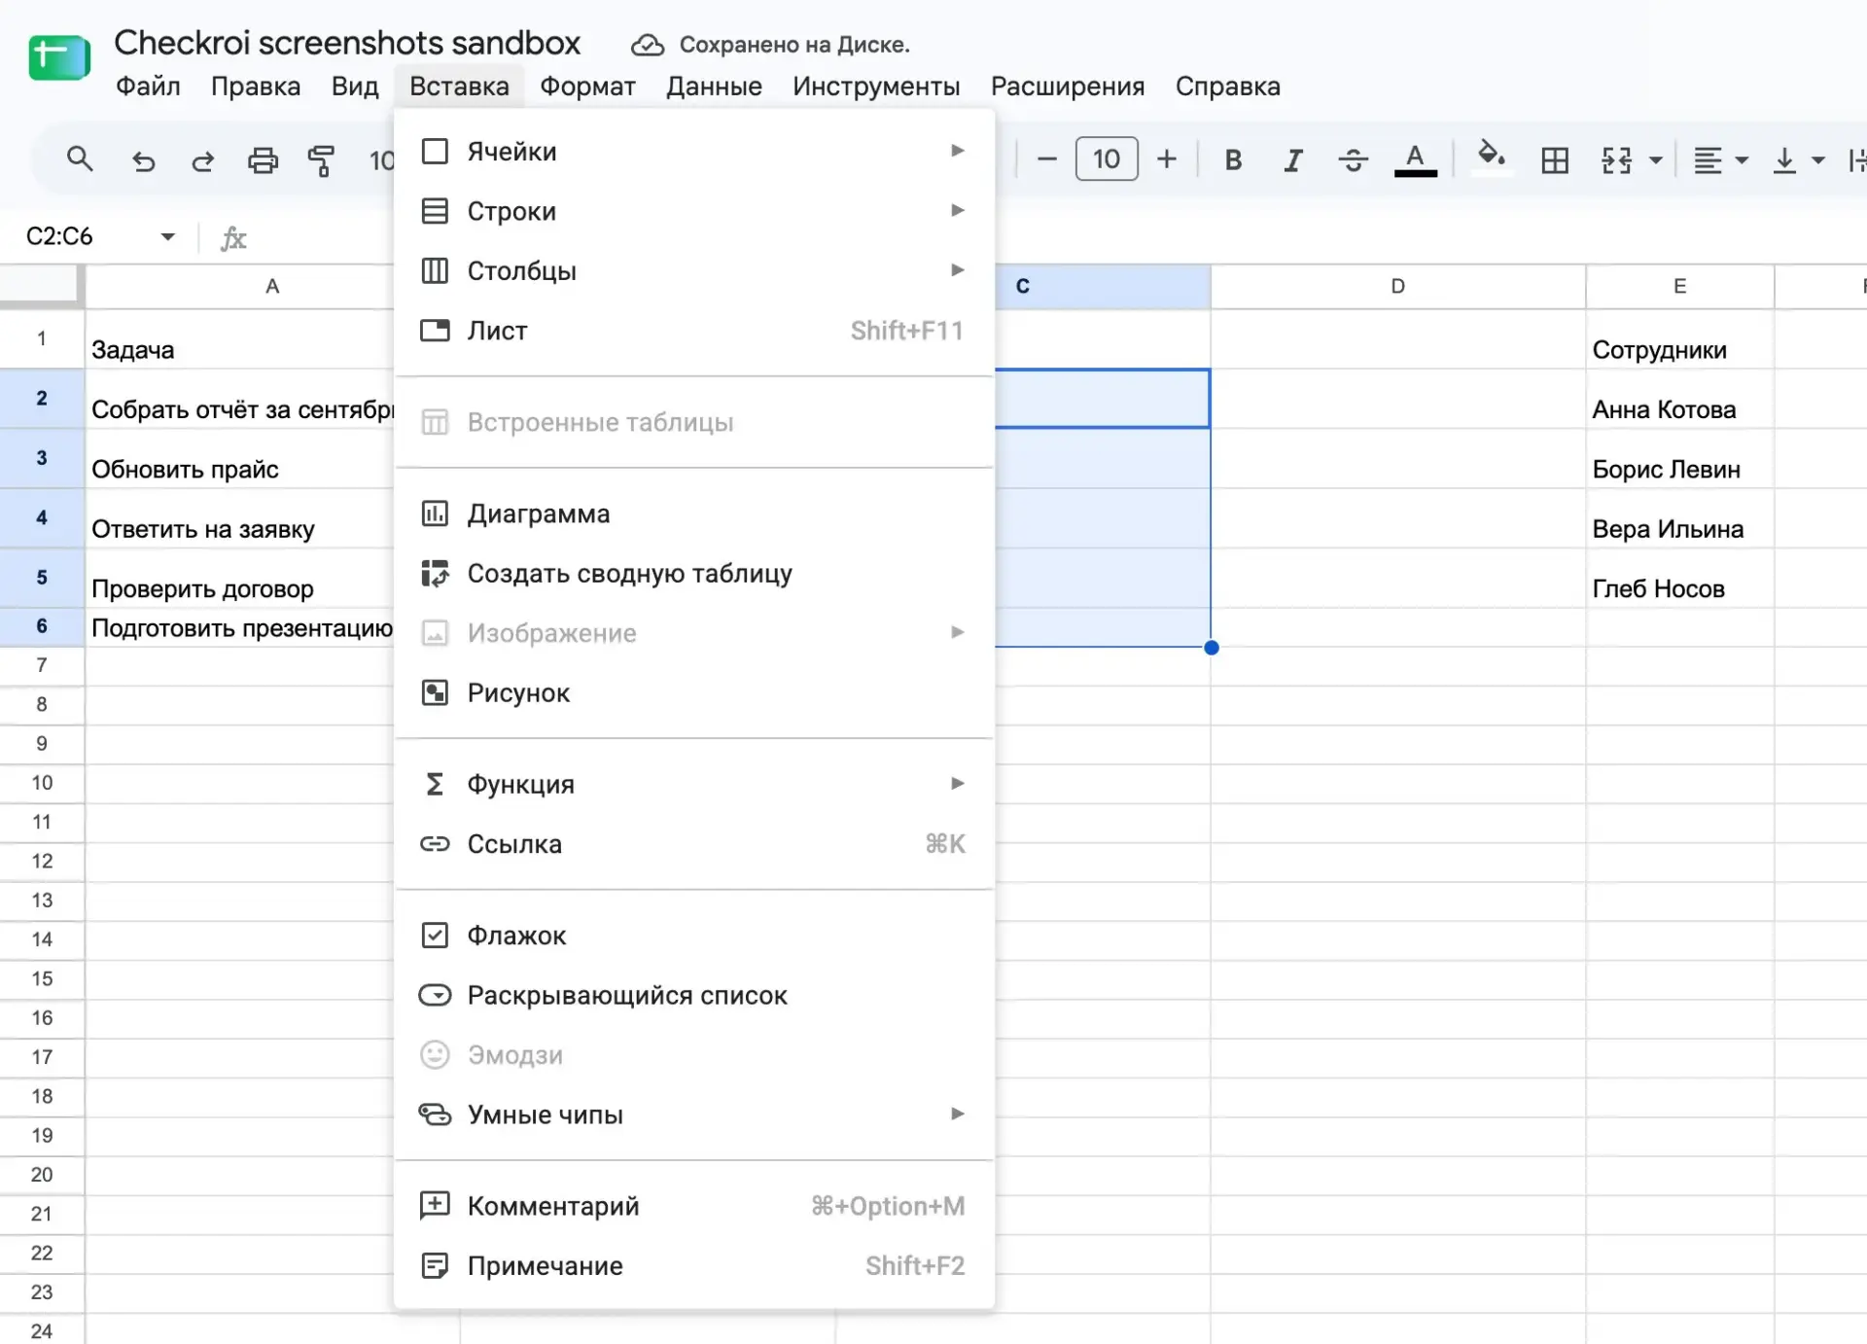Viewport: 1867px width, 1344px height.
Task: Click the cloud saved-to-Drive status icon
Action: (647, 45)
